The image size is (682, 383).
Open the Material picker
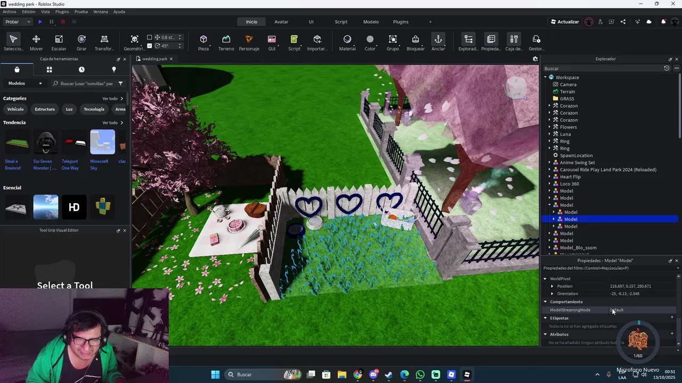pos(347,42)
